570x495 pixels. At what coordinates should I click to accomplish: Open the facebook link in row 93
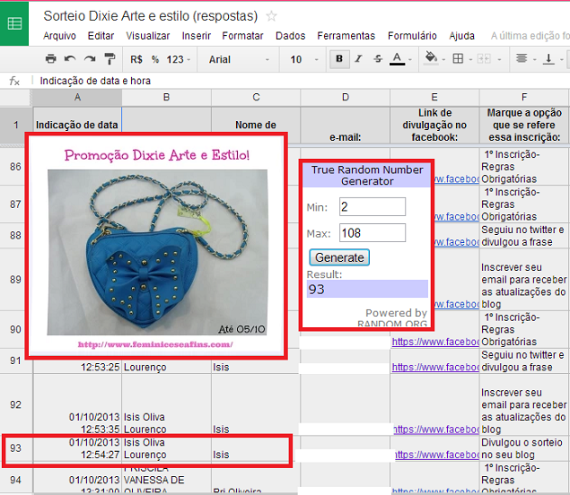point(436,455)
